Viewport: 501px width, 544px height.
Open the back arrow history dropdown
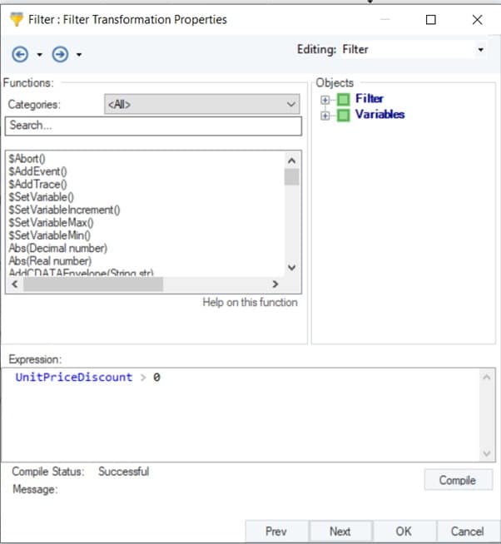(38, 55)
